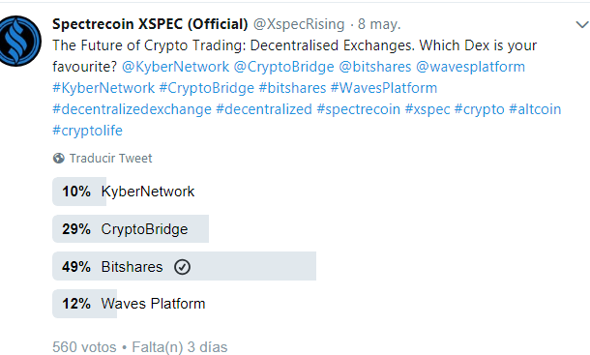
Task: Click the checkmark icon next to Bitshares
Action: point(182,267)
